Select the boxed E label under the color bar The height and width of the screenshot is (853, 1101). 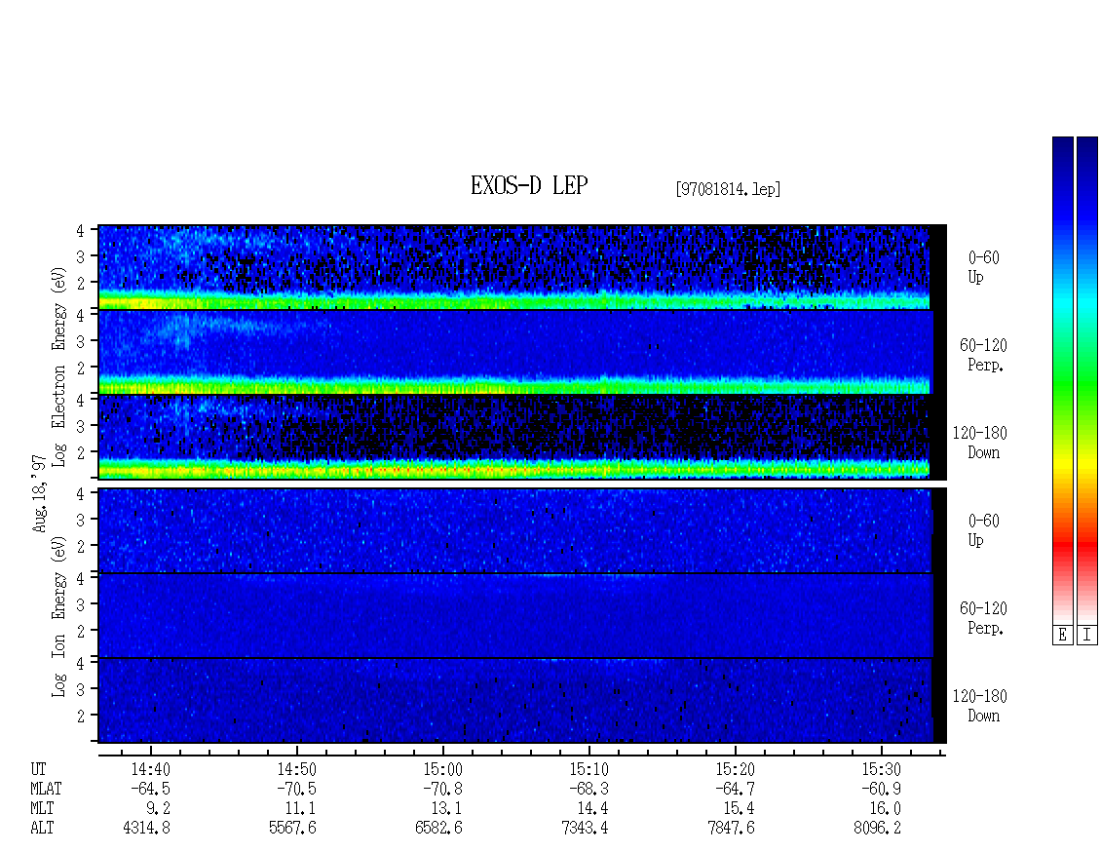(1062, 635)
